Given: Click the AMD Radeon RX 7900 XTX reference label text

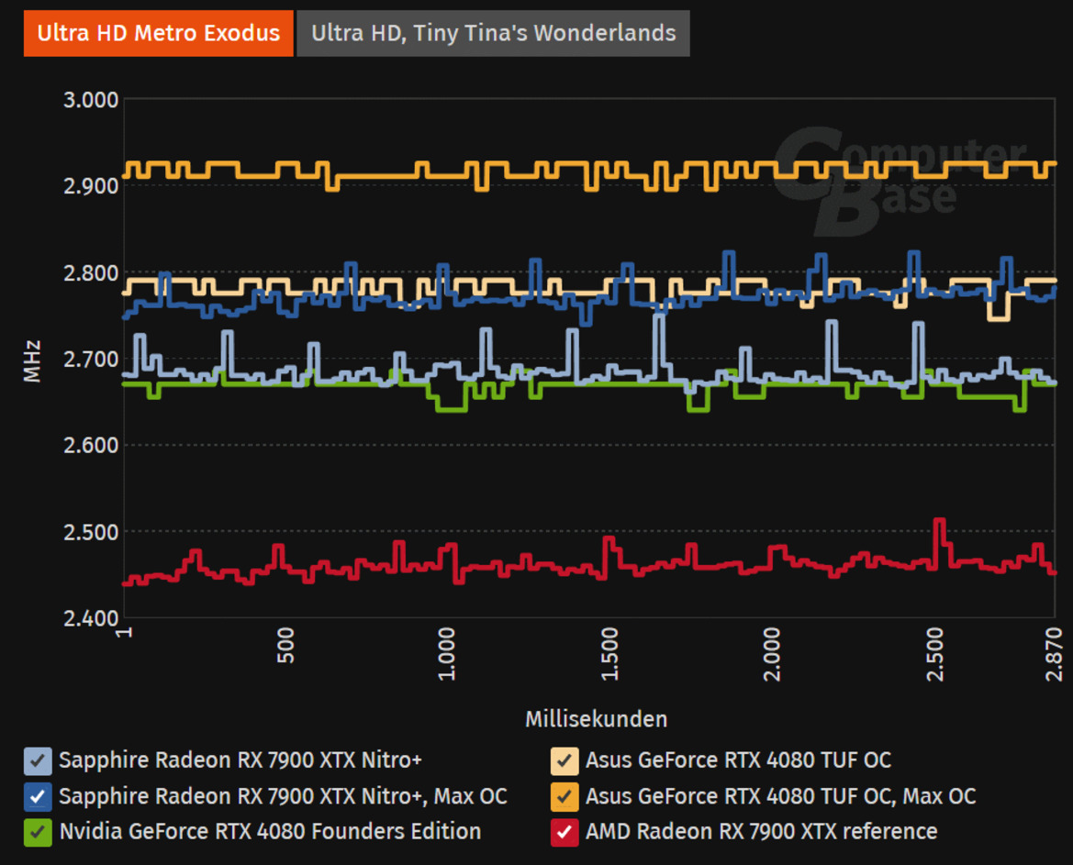Looking at the screenshot, I should pos(762,832).
